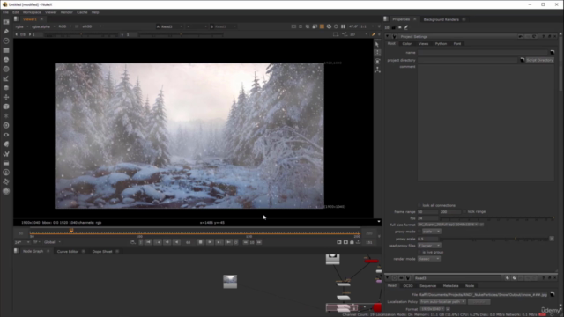Viewport: 564px width, 317px height.
Task: Enable the lock range checkbox
Action: [464, 212]
